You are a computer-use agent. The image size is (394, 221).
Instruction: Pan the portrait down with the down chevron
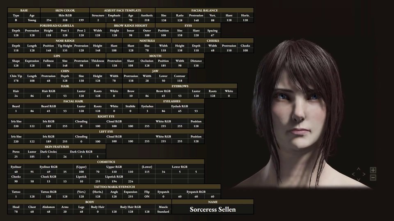[x=359, y=179]
